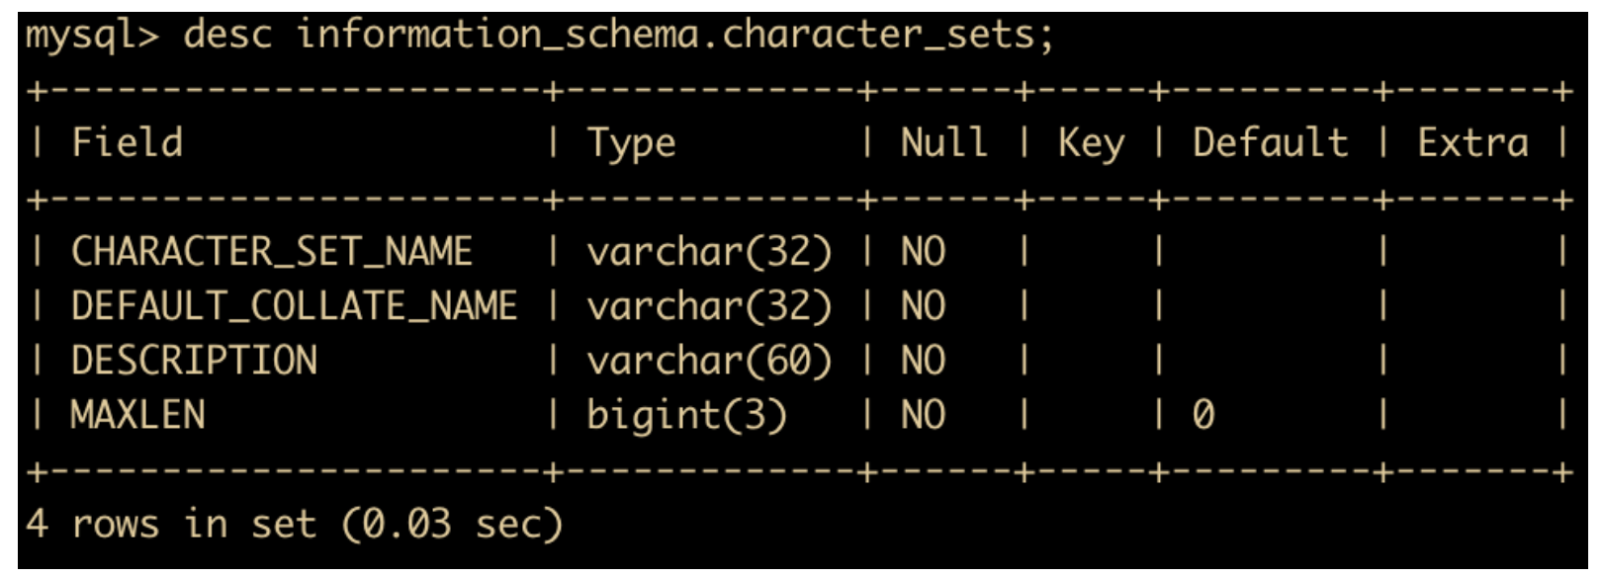This screenshot has height=577, width=1604.
Task: Click the DESCRIPTION field cell
Action: (x=194, y=361)
